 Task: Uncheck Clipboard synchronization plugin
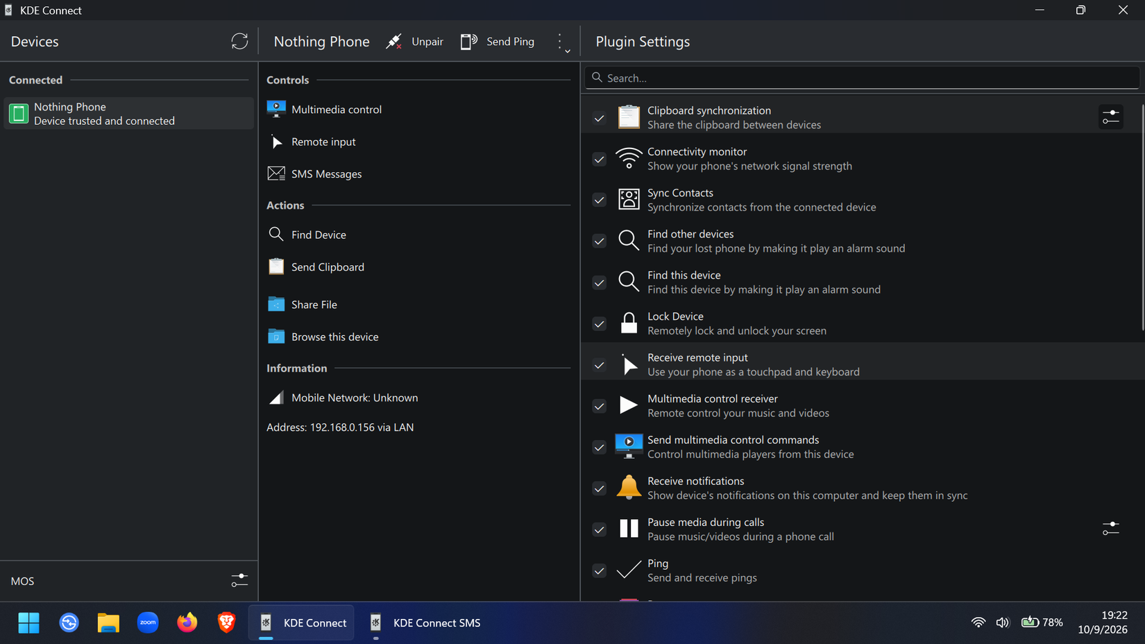point(600,118)
